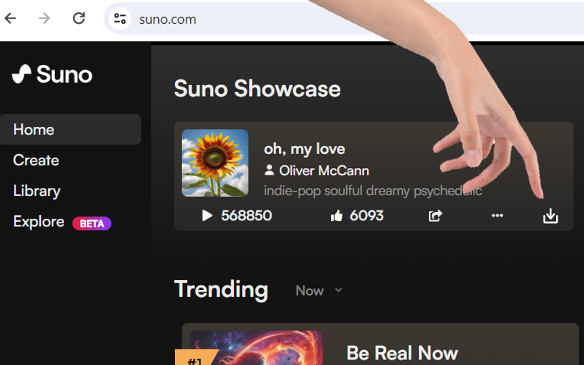The image size is (584, 365).
Task: Click the person icon beside Oliver McCann
Action: click(x=269, y=171)
